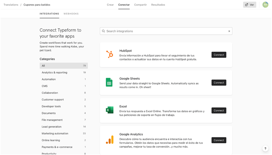The width and height of the screenshot is (272, 155).
Task: Open the RH user avatar menu
Action: tap(265, 5)
